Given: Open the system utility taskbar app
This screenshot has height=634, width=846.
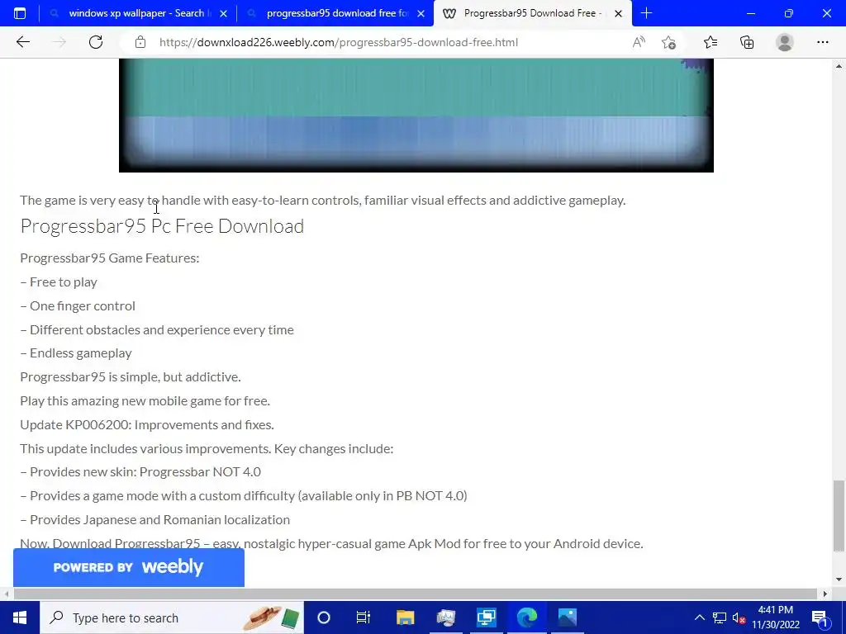Looking at the screenshot, I should point(446,617).
